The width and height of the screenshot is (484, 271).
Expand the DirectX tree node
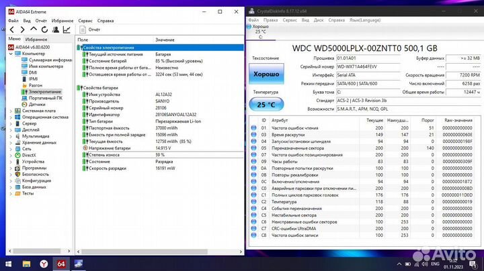[11, 155]
